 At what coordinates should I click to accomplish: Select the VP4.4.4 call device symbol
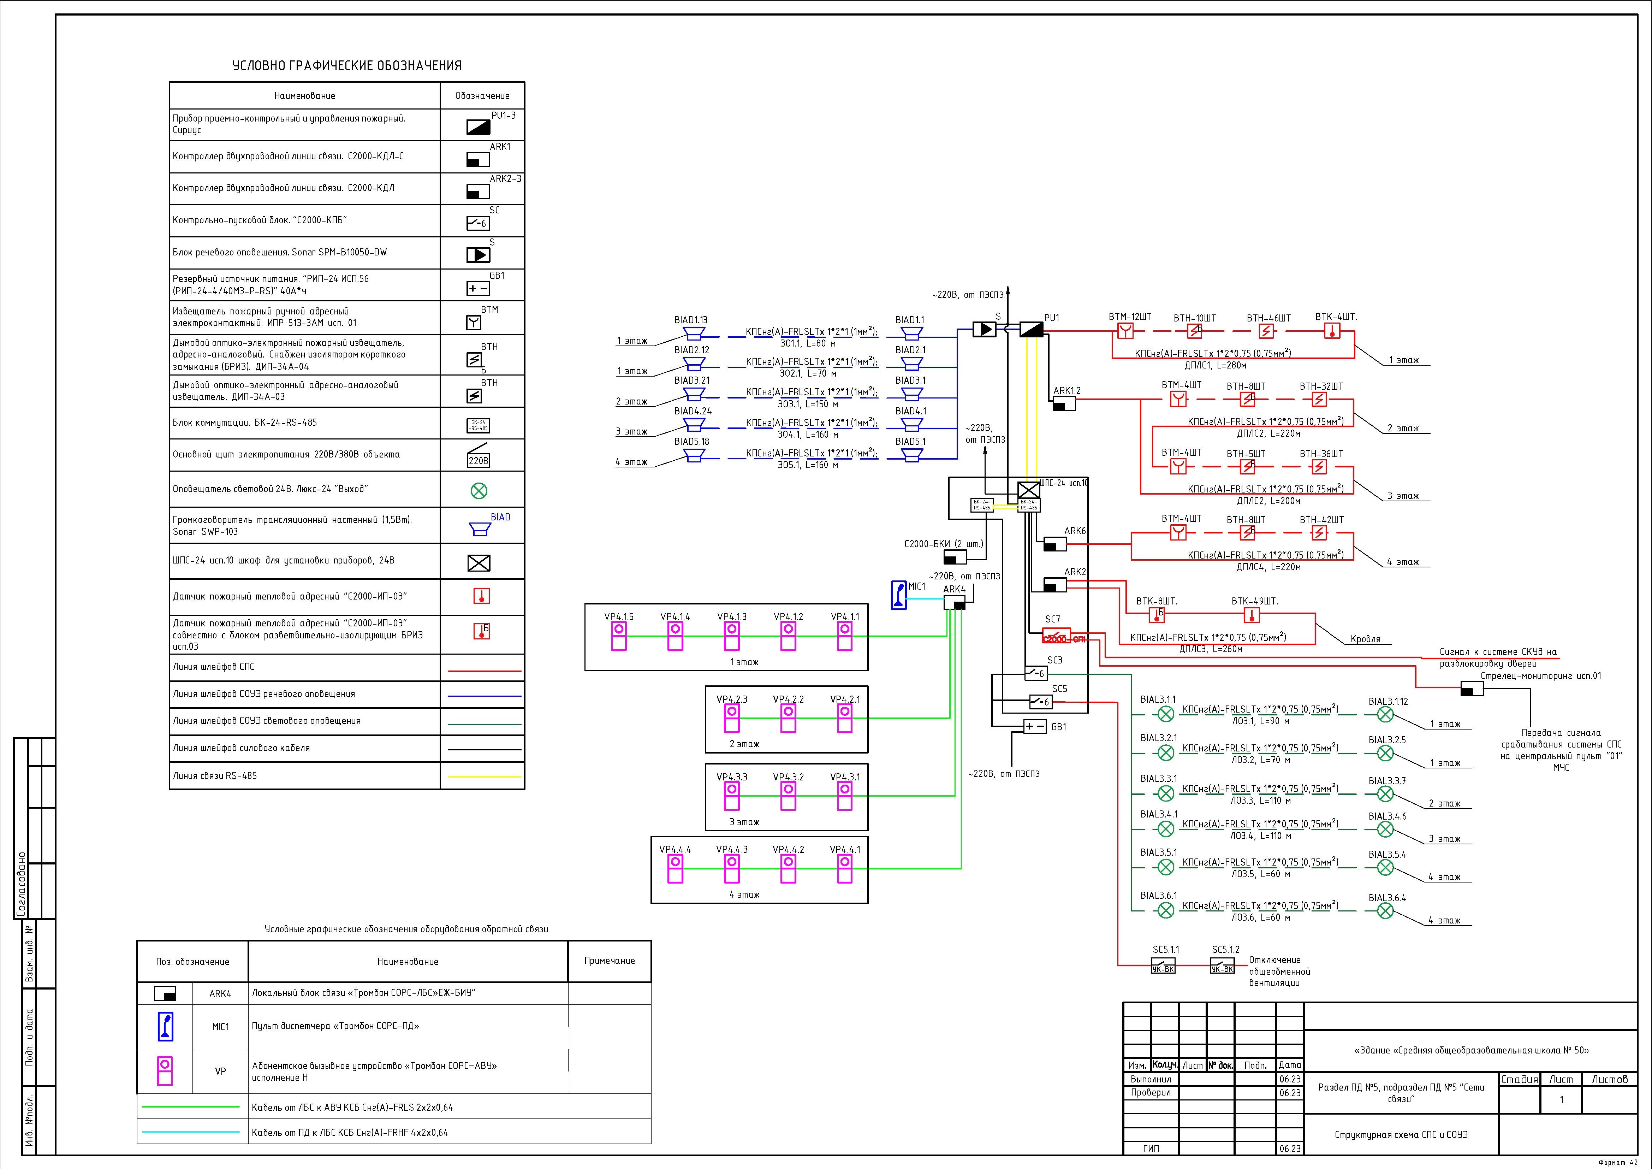click(675, 869)
